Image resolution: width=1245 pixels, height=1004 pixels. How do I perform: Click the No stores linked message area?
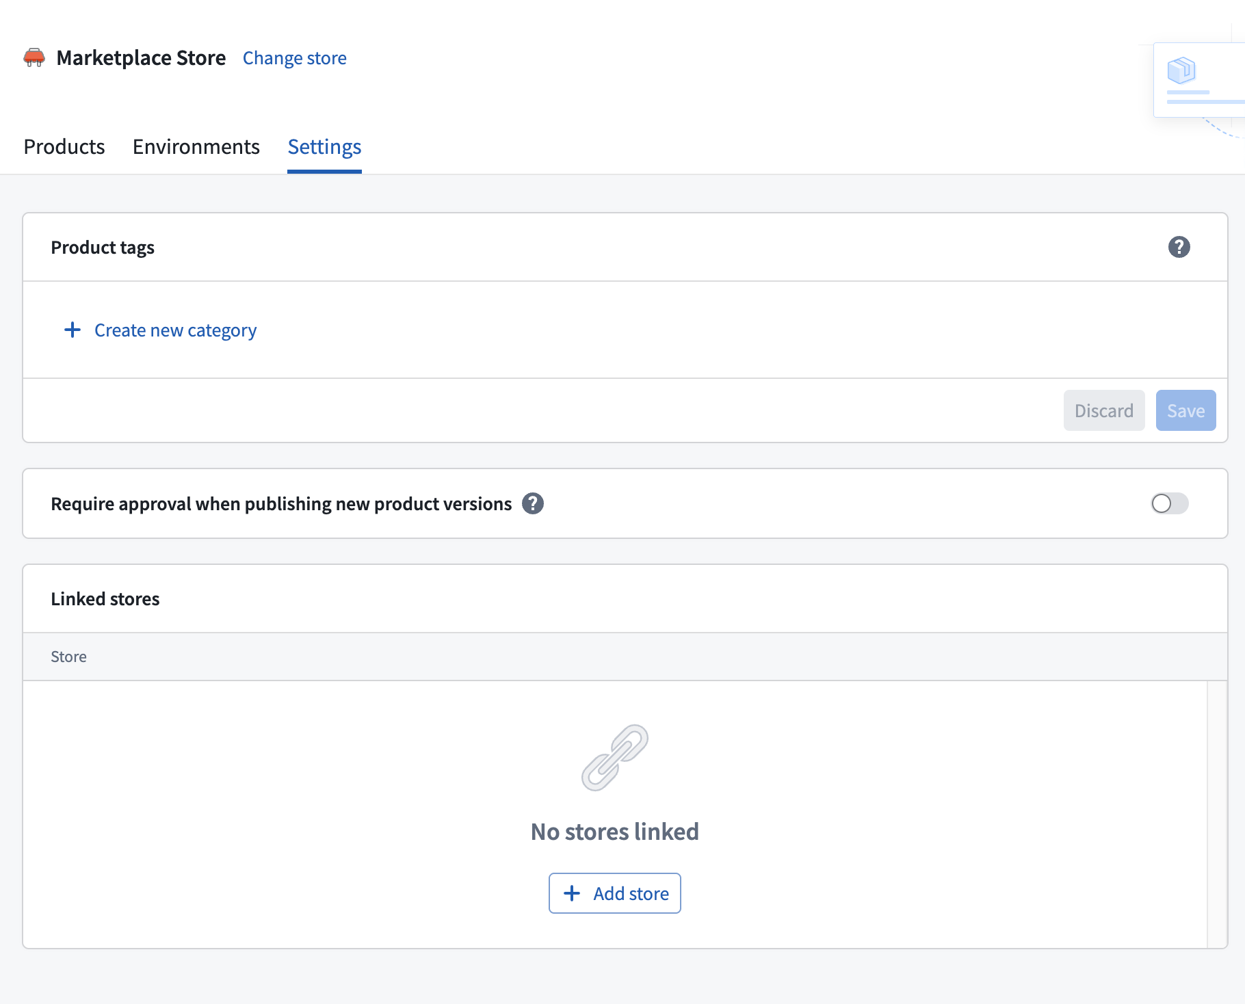[x=614, y=831]
